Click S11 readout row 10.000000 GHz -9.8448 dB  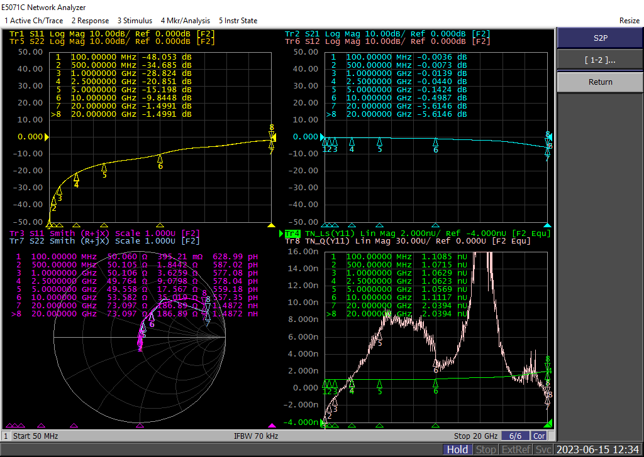pos(124,98)
